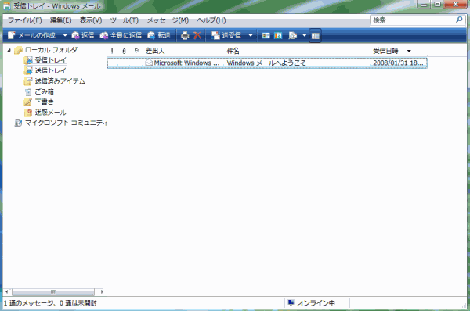This screenshot has width=470, height=311.
Task: Click the find message toolbar icon
Action: (x=293, y=36)
